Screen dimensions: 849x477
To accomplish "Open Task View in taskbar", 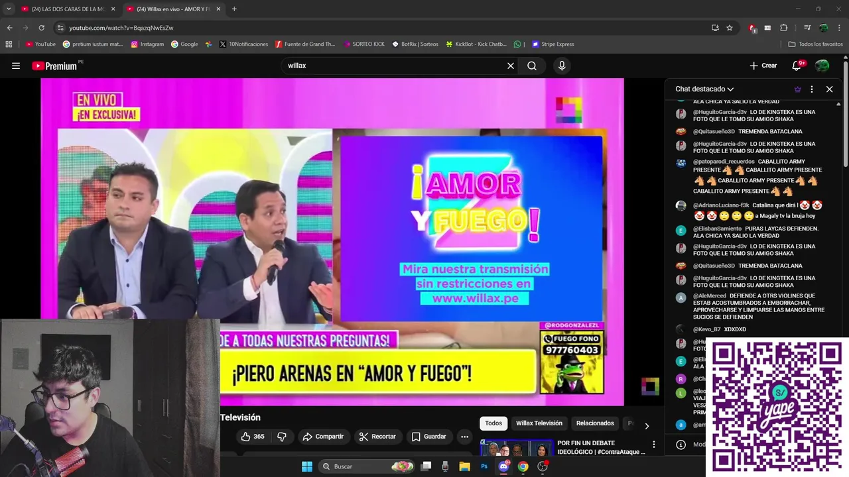I will 426,466.
